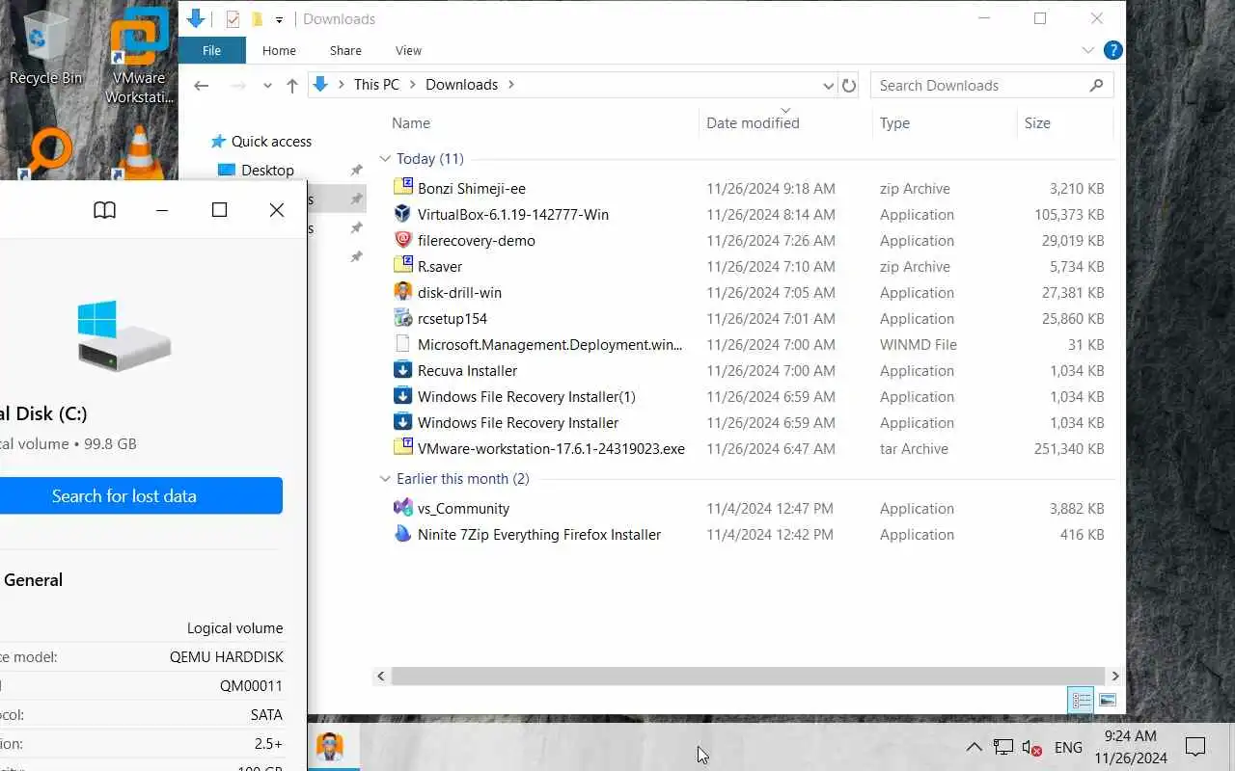The height and width of the screenshot is (771, 1235).
Task: Switch to Details view layout icon
Action: [x=1081, y=701]
